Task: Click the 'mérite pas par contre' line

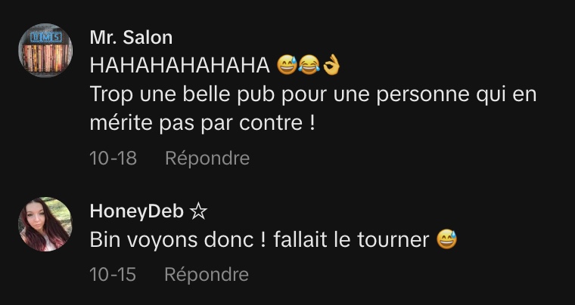Action: coord(203,123)
